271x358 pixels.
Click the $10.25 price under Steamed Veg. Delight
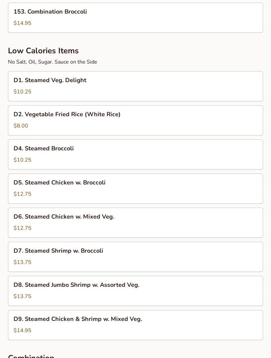point(23,91)
